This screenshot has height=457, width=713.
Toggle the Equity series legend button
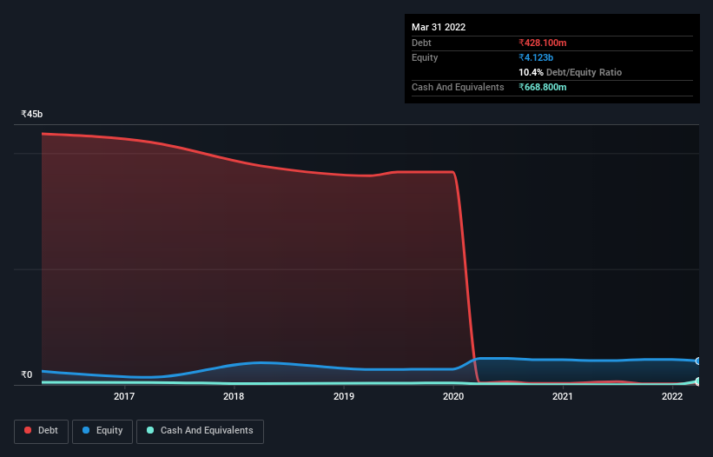[x=102, y=431]
